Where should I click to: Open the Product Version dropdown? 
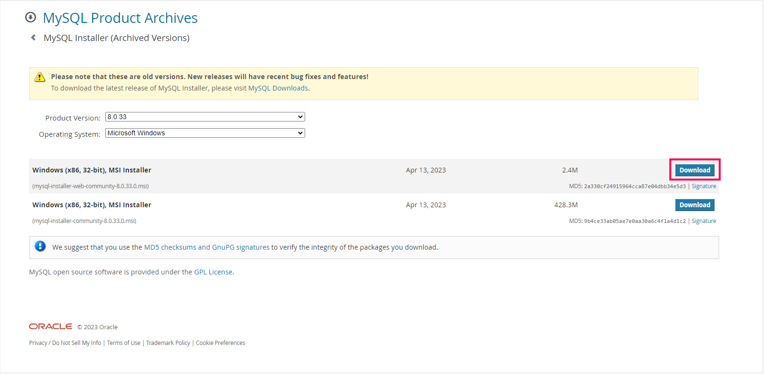205,117
